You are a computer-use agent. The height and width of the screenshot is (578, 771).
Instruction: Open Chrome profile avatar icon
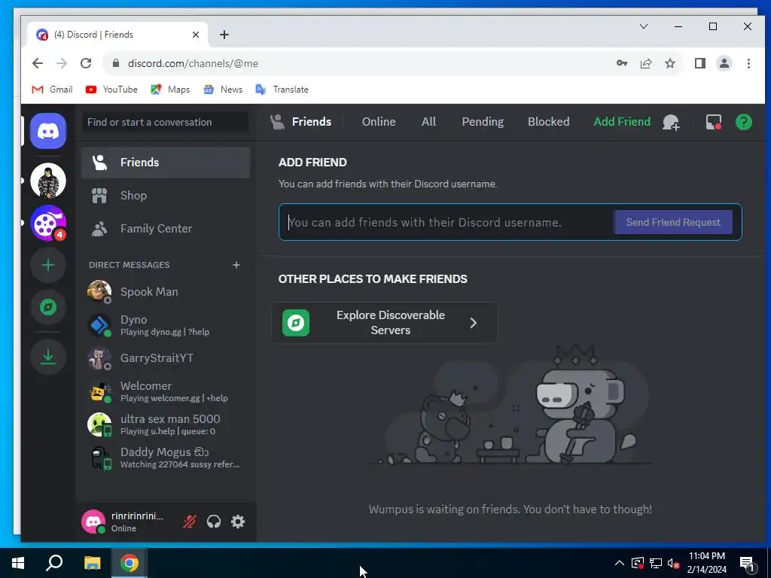pos(724,63)
